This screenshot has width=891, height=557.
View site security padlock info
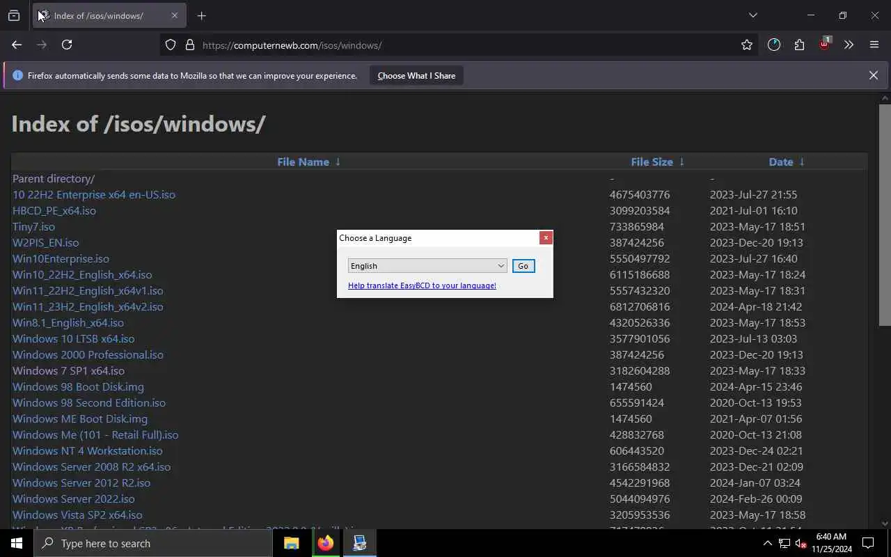pyautogui.click(x=189, y=45)
